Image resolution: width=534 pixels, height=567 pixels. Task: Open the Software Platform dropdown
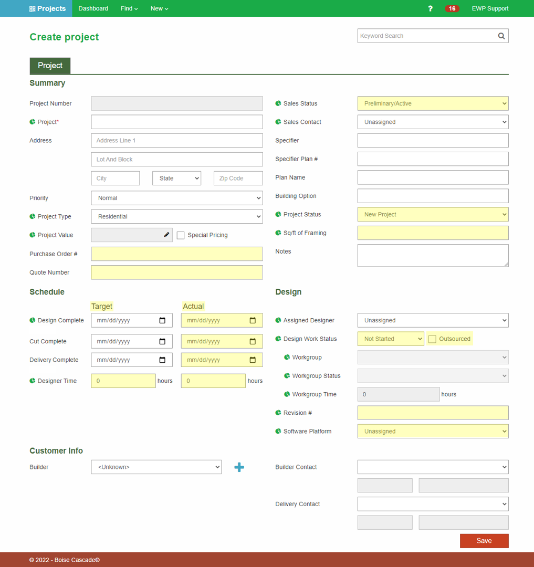pos(433,432)
